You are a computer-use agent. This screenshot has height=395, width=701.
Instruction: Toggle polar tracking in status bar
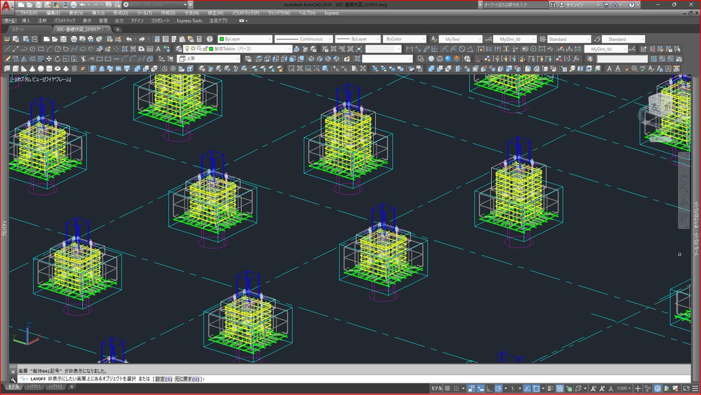click(x=498, y=389)
